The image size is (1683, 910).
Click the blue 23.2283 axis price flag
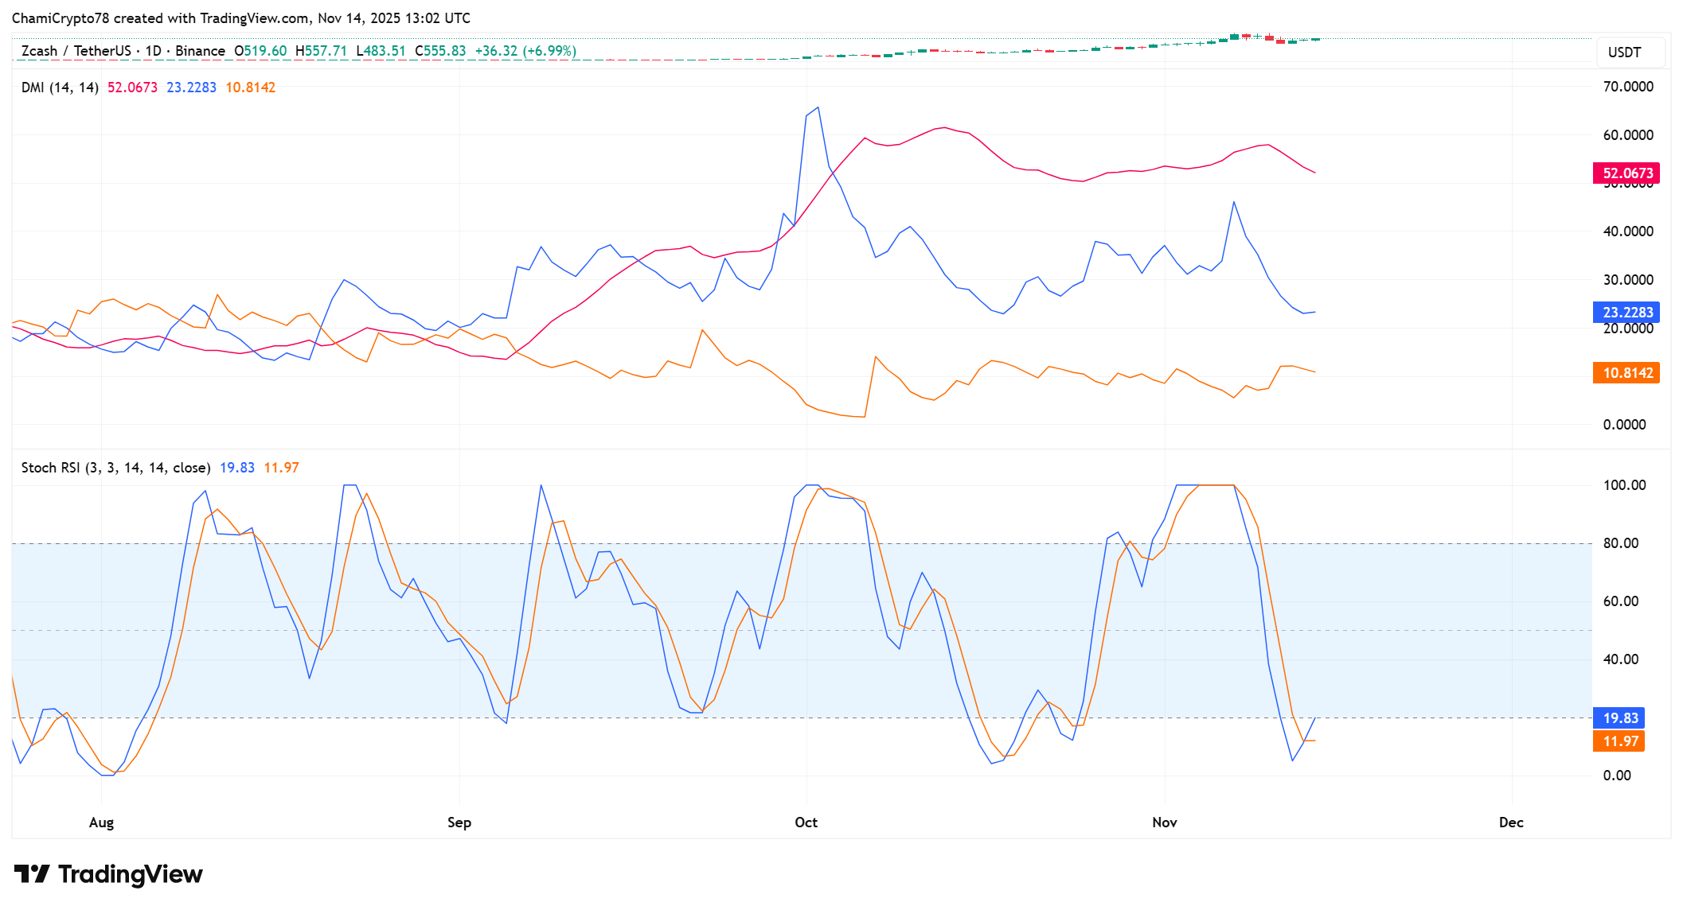click(x=1626, y=313)
